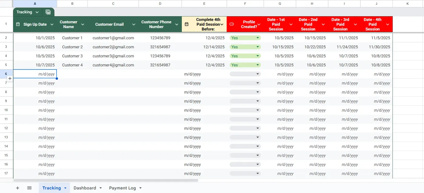This screenshot has height=193, width=424.
Task: Open the all sheets list menu
Action: [29, 188]
